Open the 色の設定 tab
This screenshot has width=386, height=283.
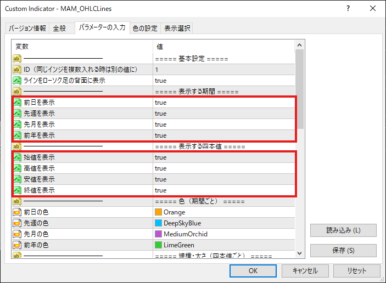pos(145,29)
